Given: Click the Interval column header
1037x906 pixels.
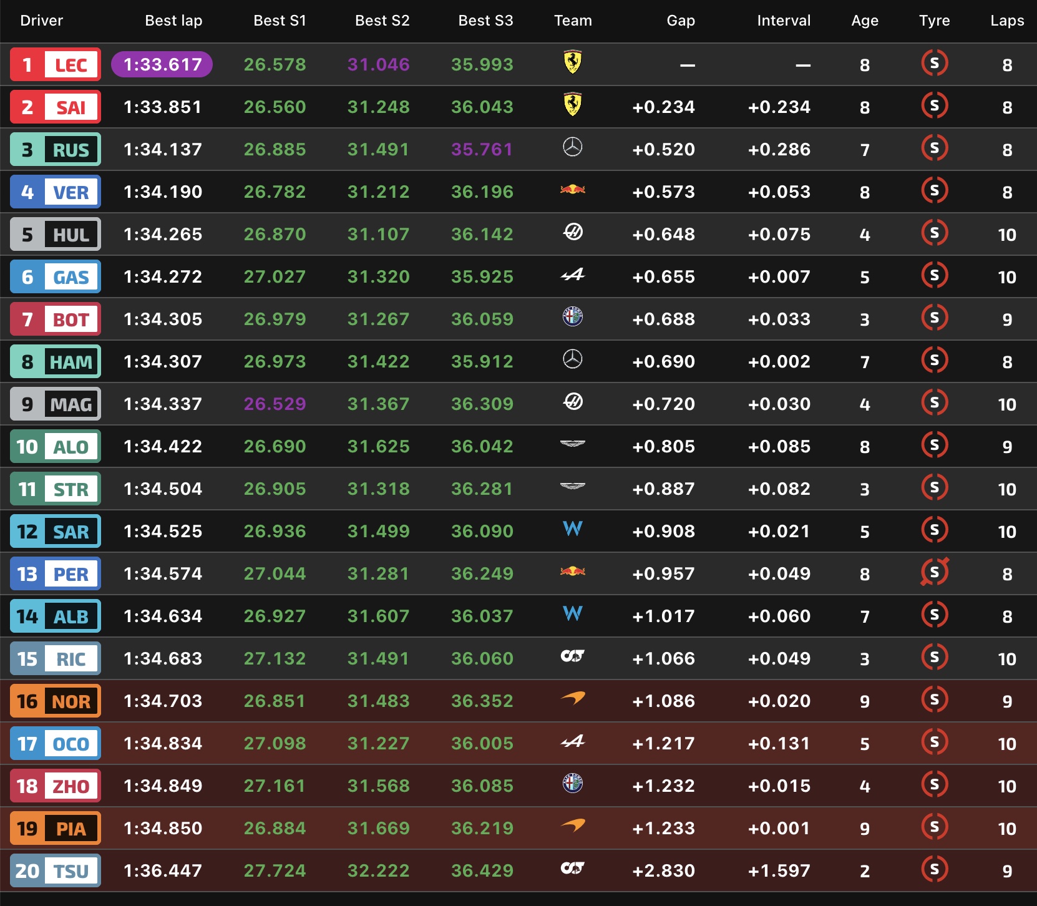Looking at the screenshot, I should tap(783, 21).
